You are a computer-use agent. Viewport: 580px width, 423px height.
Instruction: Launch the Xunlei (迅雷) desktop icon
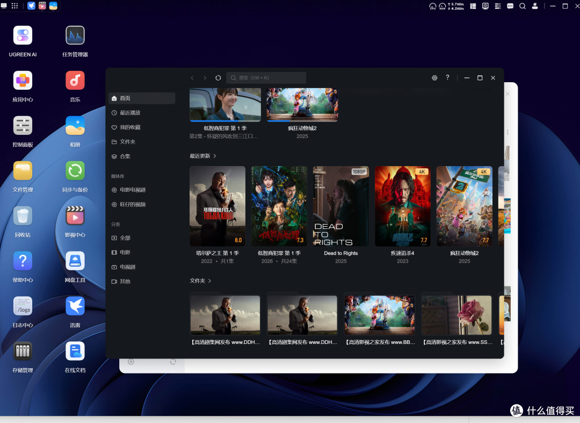(75, 306)
